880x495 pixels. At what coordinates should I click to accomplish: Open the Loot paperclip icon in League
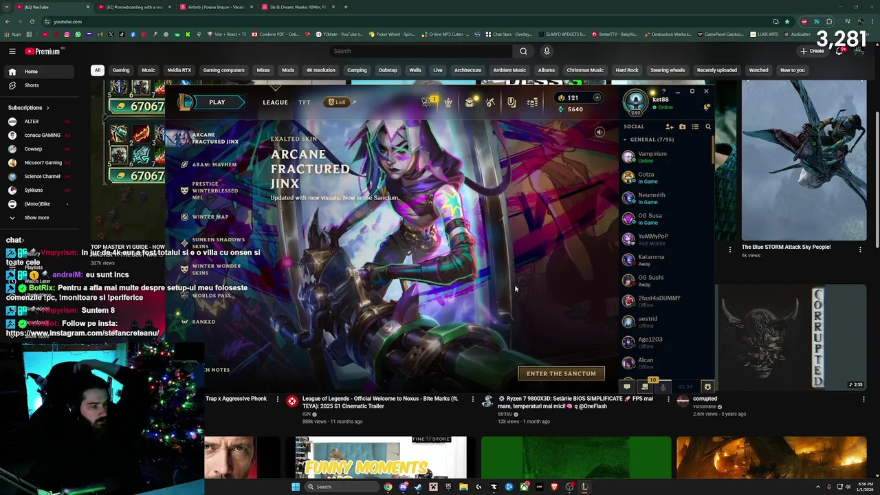(x=511, y=102)
